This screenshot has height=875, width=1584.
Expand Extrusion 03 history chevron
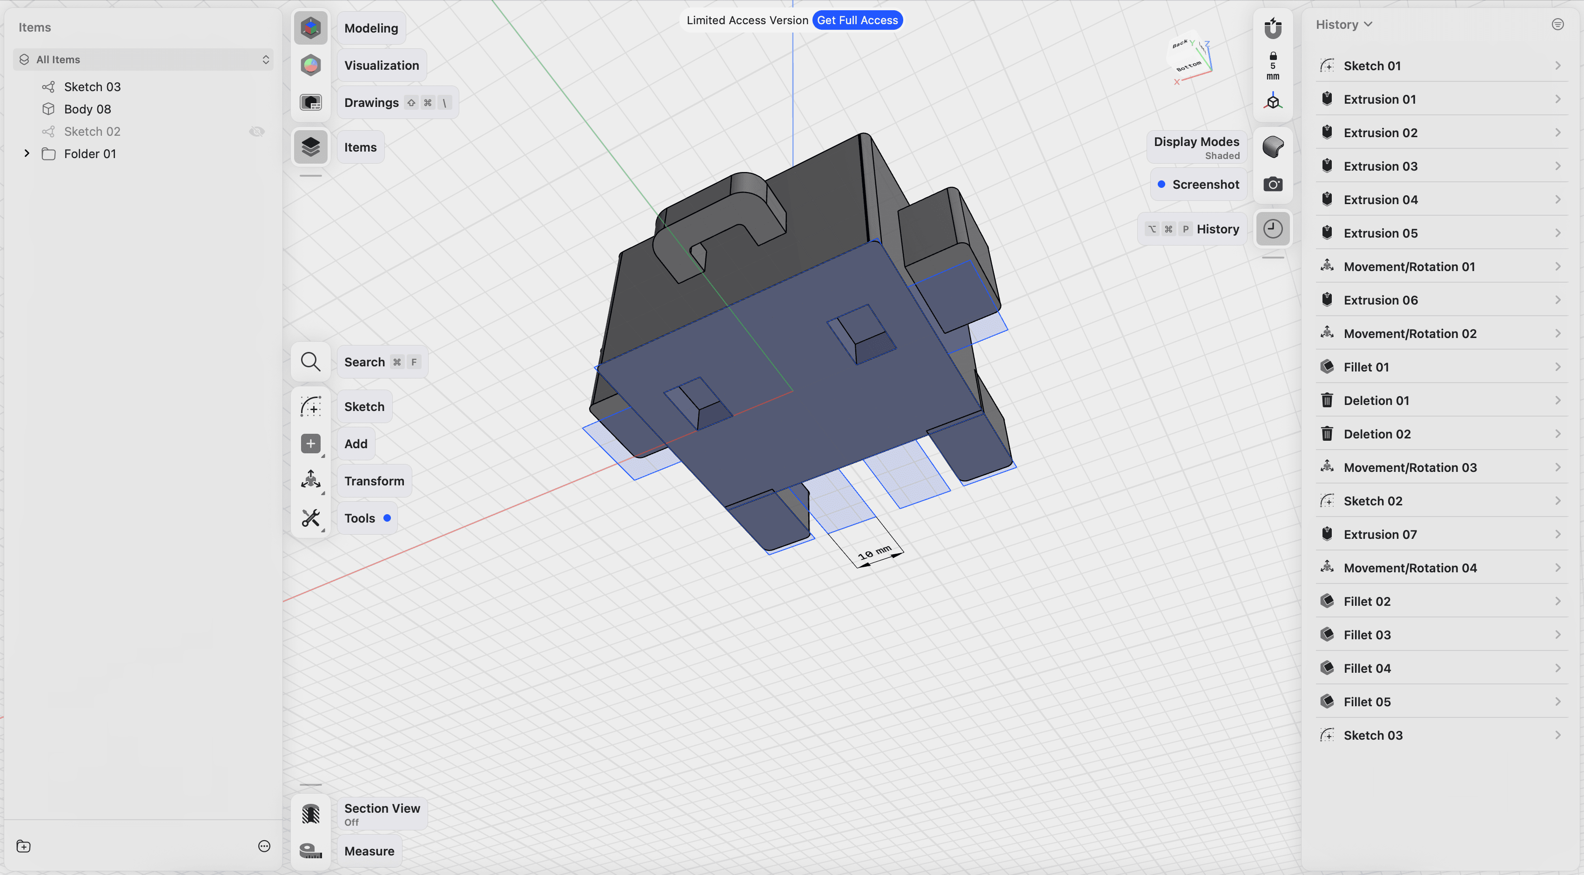(x=1557, y=166)
